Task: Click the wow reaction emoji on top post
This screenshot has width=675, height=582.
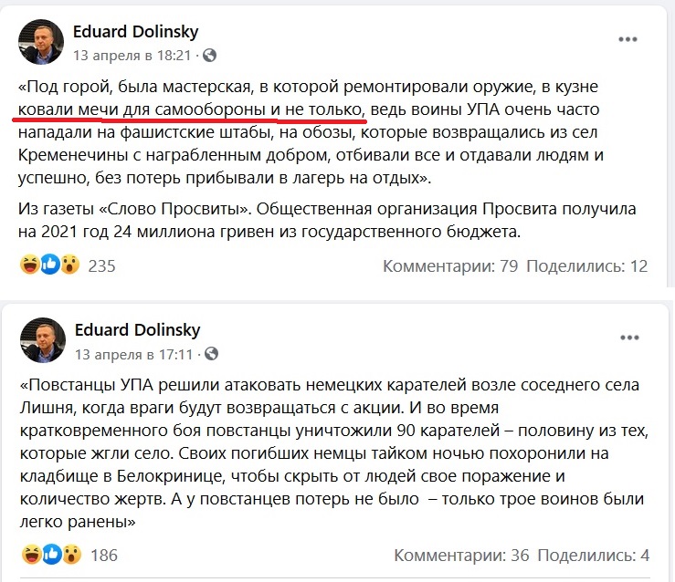Action: coord(69,265)
